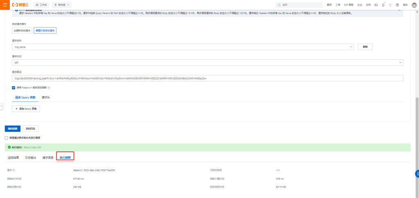The height and width of the screenshot is (198, 419).
Task: Click 添加 Query 参数 button
Action: pyautogui.click(x=26, y=109)
